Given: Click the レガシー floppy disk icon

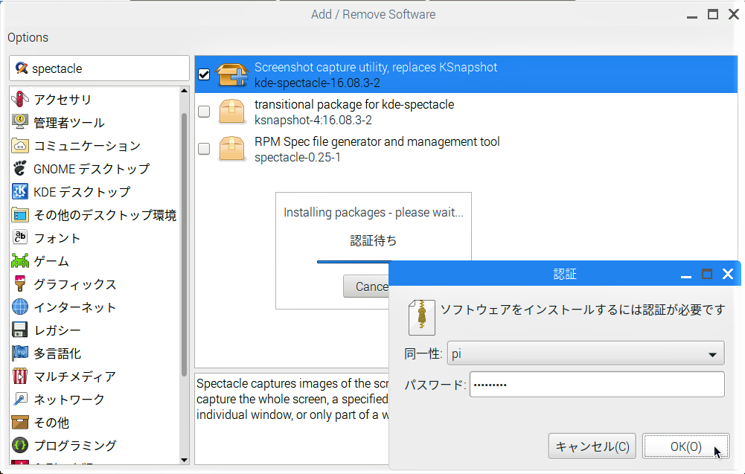Looking at the screenshot, I should pos(20,330).
